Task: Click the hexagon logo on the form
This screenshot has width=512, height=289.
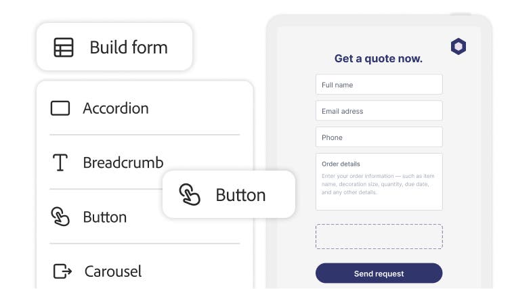Action: click(x=458, y=47)
